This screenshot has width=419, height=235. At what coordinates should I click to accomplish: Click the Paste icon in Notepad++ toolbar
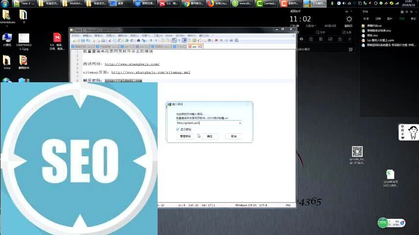pyautogui.click(x=120, y=40)
